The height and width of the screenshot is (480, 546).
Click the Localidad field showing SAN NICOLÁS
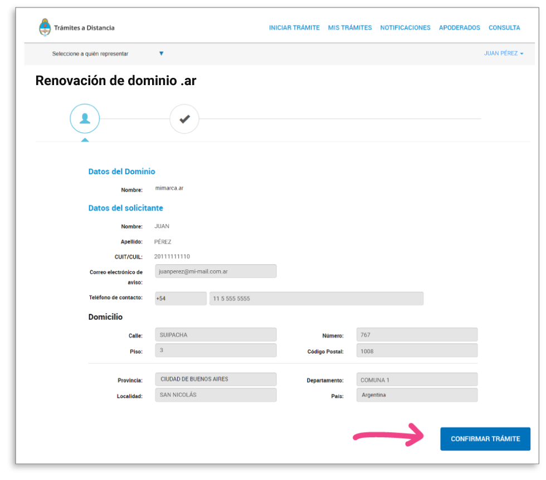(x=216, y=395)
